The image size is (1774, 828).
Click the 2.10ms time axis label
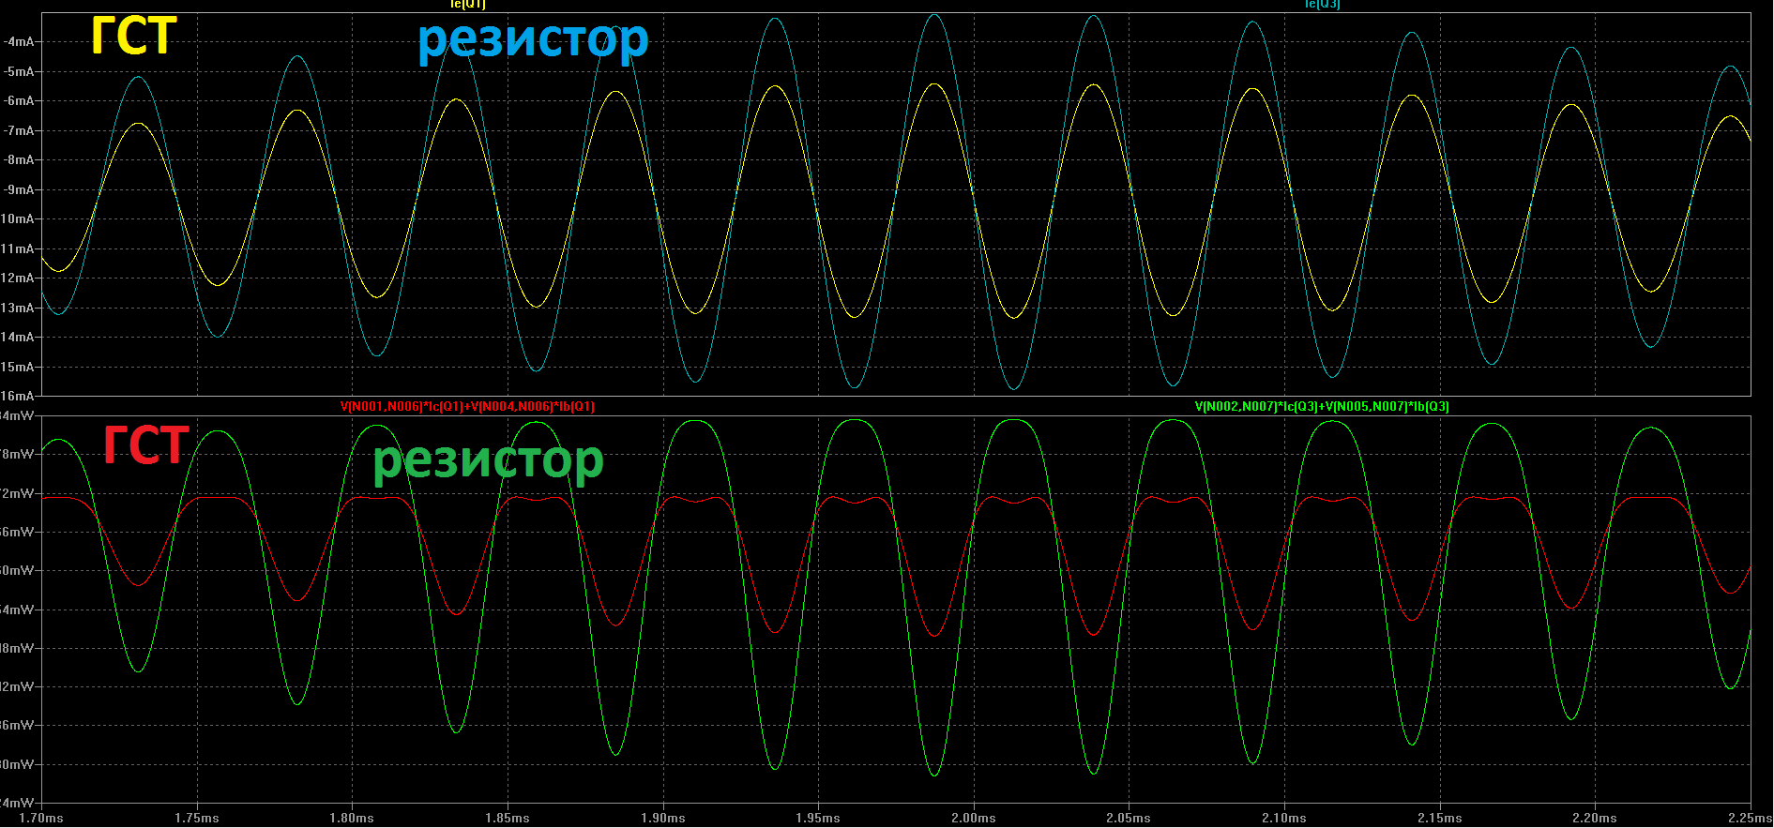click(x=1284, y=818)
